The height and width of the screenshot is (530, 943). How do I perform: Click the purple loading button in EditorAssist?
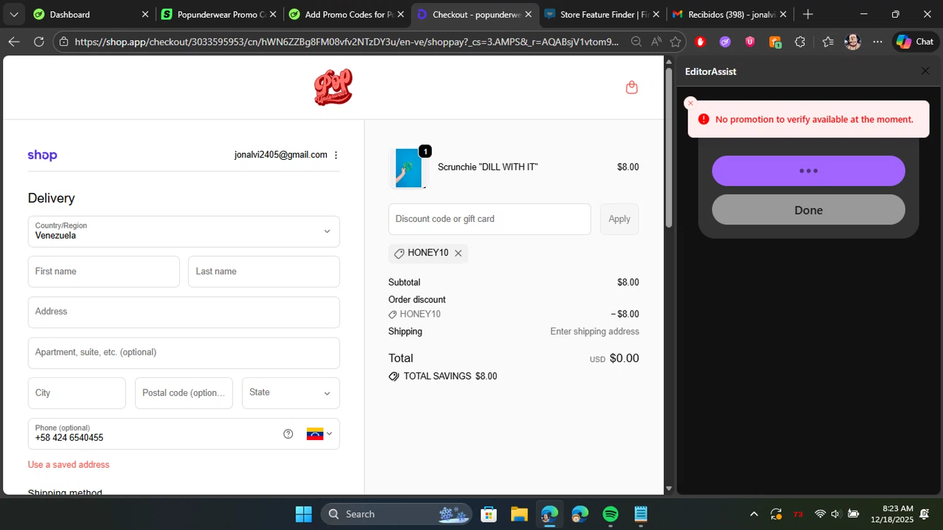click(x=808, y=171)
